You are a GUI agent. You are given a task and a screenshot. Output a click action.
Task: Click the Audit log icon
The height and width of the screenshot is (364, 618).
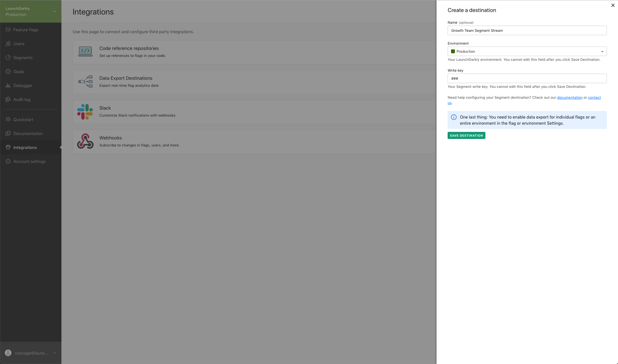8,99
